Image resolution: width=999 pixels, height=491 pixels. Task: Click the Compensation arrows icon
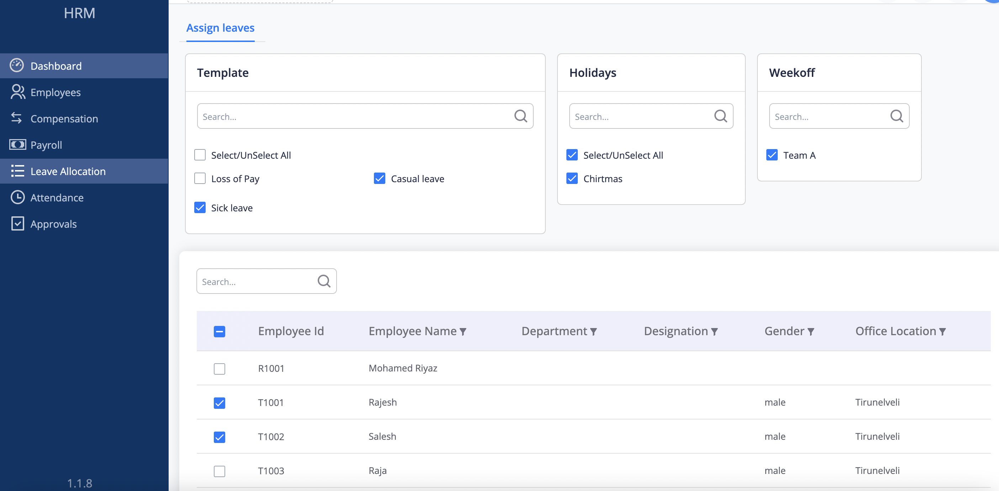click(16, 118)
